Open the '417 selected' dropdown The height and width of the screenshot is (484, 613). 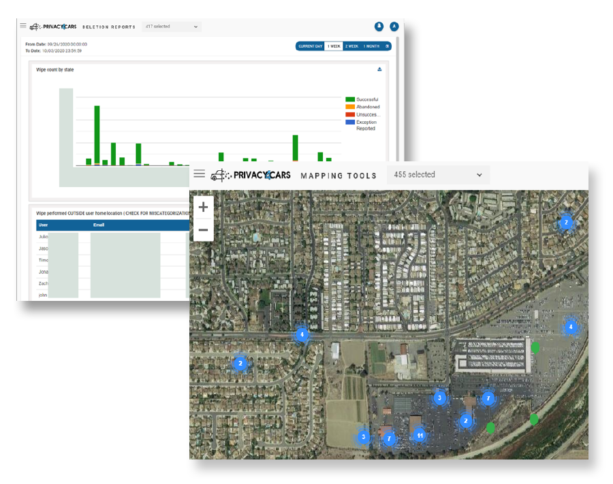coord(172,27)
